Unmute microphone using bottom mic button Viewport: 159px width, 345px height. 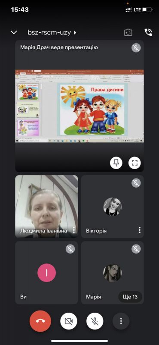(95, 321)
